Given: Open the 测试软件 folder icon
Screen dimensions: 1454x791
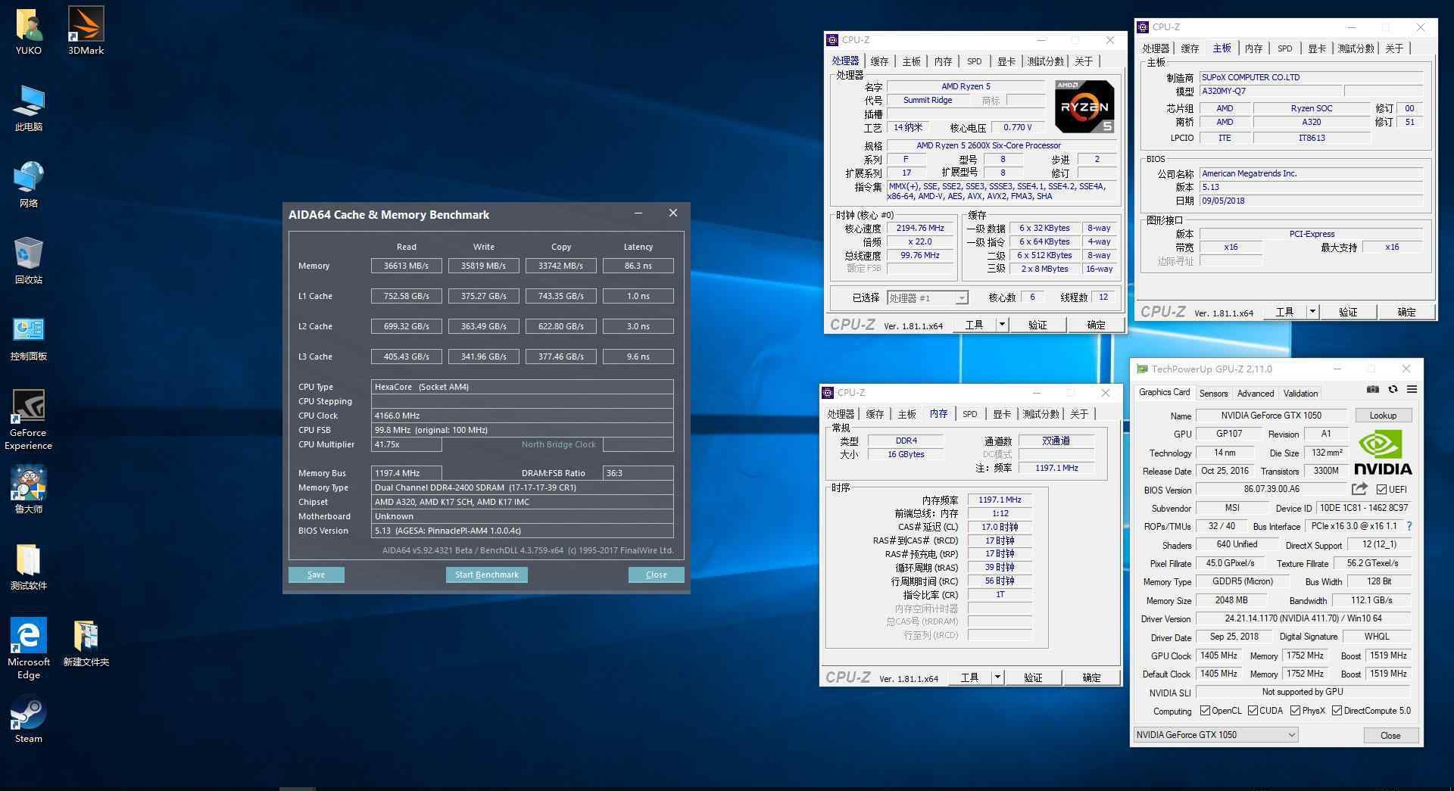Looking at the screenshot, I should click(x=29, y=565).
